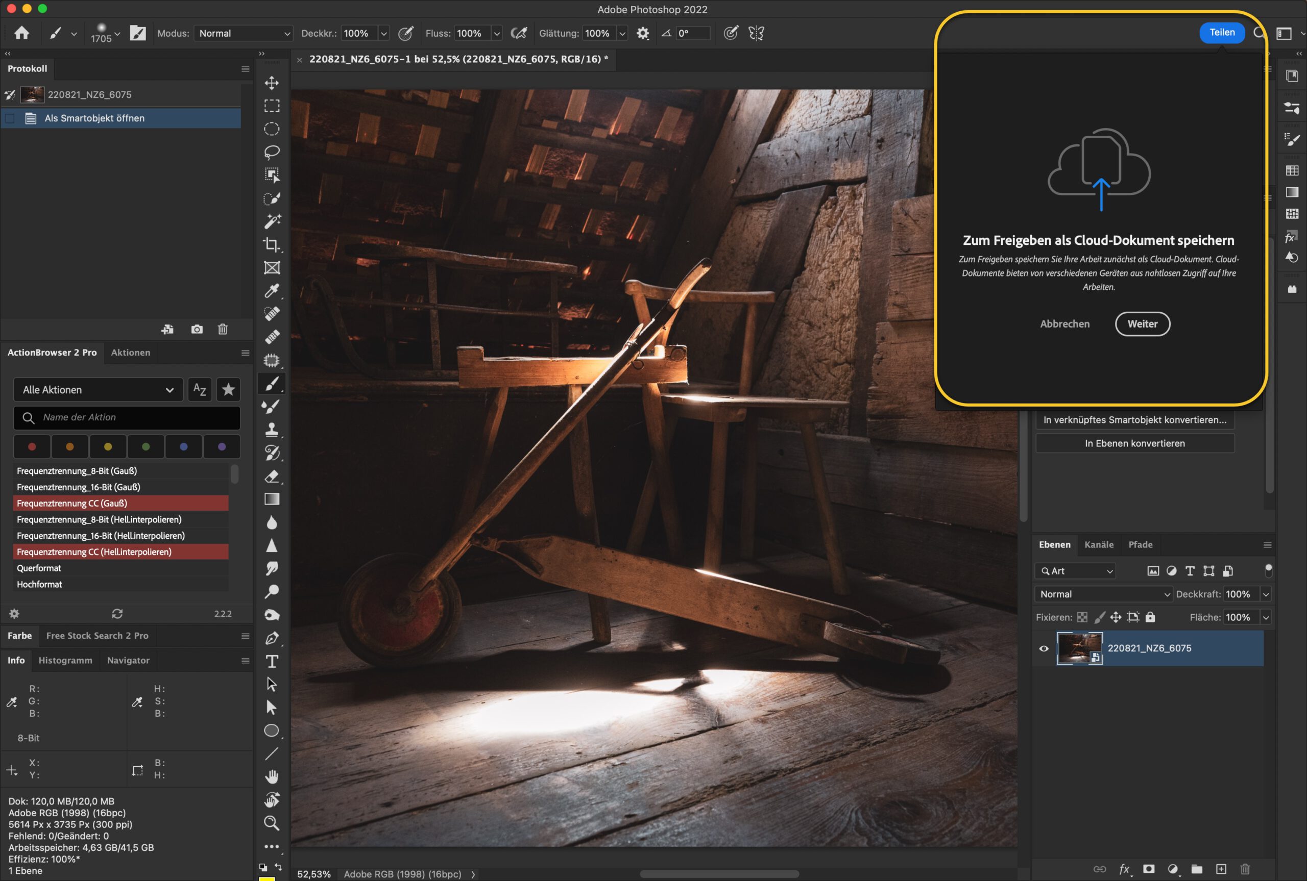The width and height of the screenshot is (1307, 881).
Task: Expand the Alle Aktionen dropdown
Action: pos(98,389)
